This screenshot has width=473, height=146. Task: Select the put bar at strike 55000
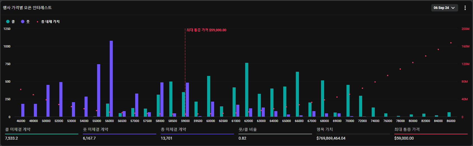pos(99,90)
